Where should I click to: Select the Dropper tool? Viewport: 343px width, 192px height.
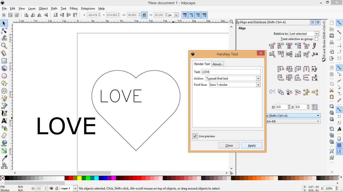tap(4, 158)
